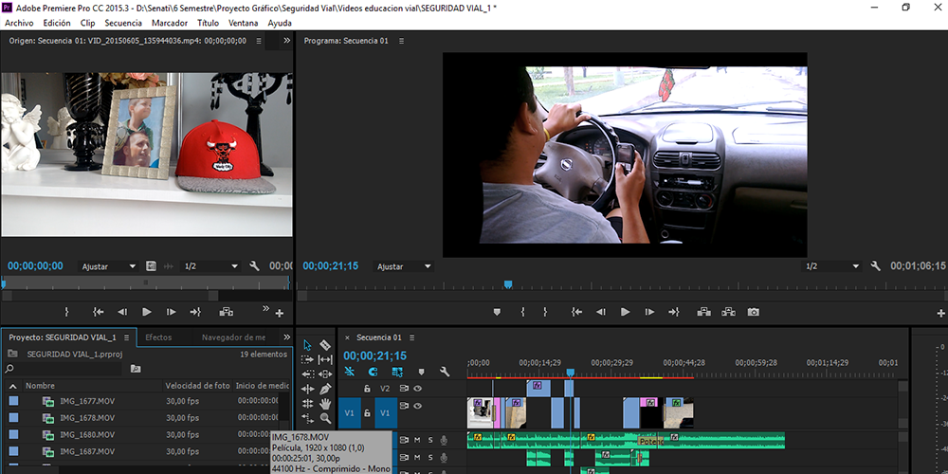Toggle insert sequences as nests
The image size is (948, 474).
[x=350, y=372]
